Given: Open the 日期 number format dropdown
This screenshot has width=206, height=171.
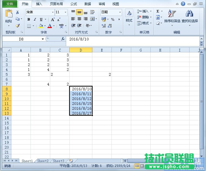Looking at the screenshot, I should click(120, 12).
